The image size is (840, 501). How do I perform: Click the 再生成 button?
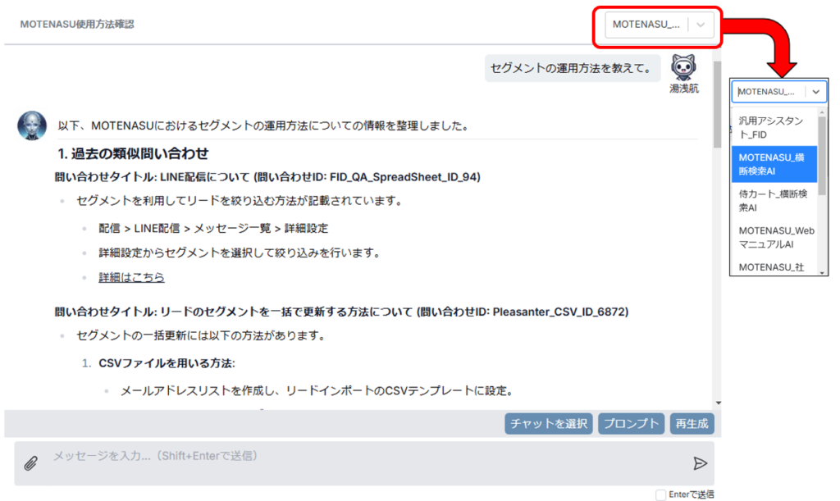(692, 423)
